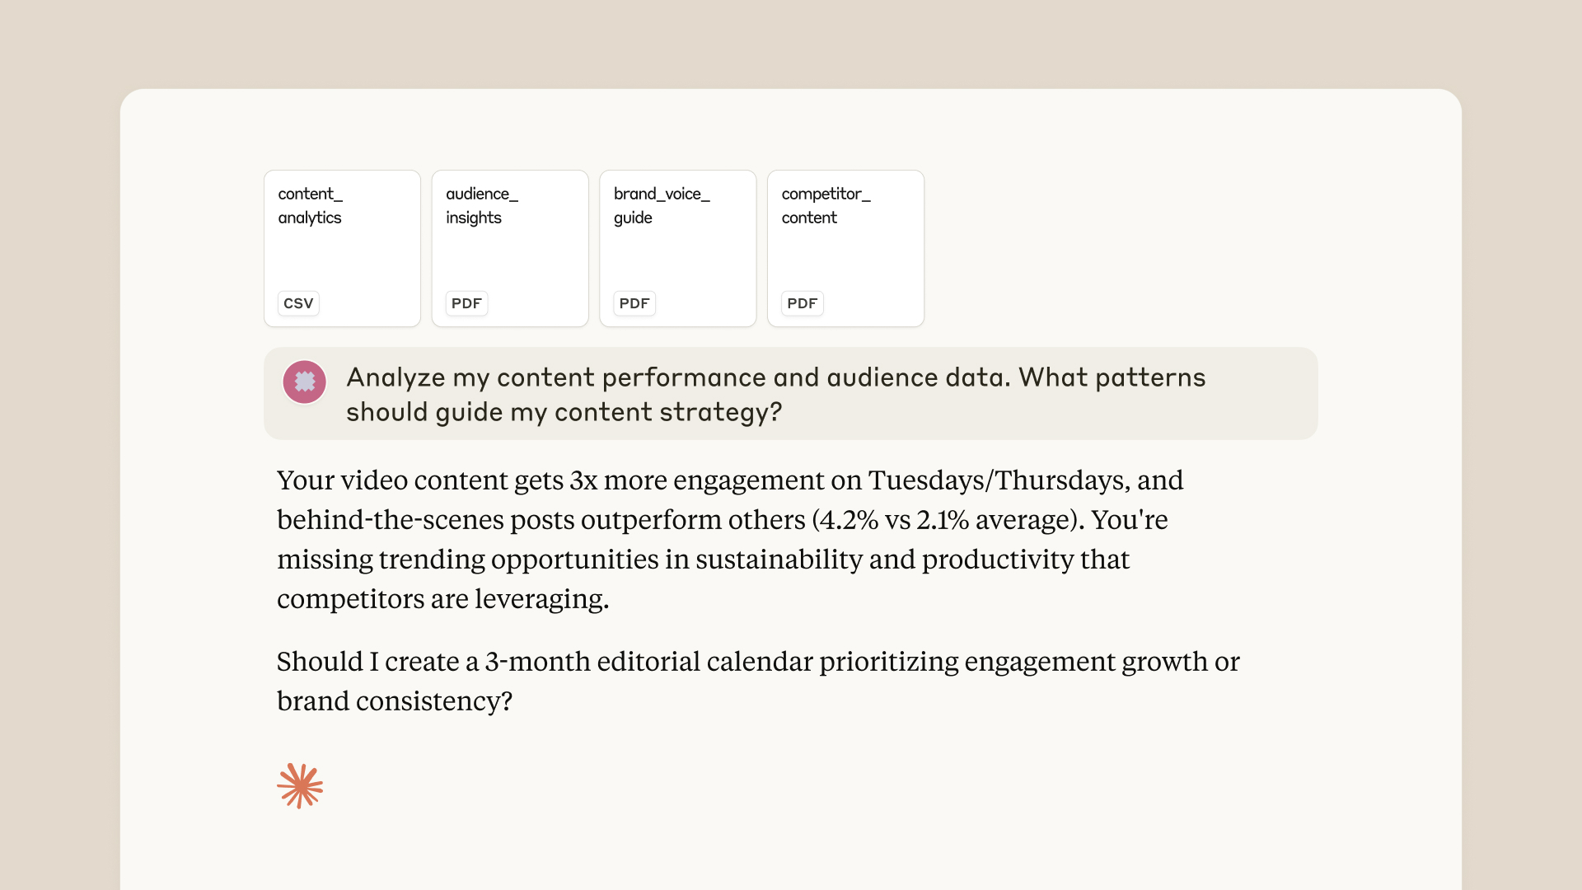Click the 'content_ analytics' file name label
Image resolution: width=1582 pixels, height=890 pixels.
pyautogui.click(x=310, y=205)
